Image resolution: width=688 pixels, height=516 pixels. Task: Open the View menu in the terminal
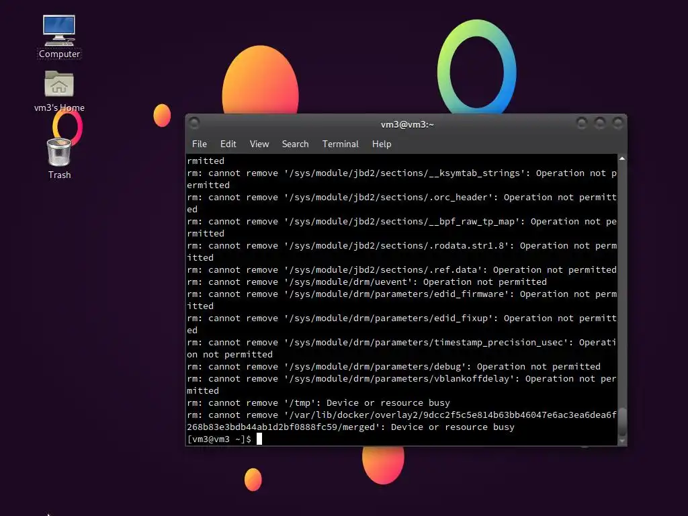click(x=259, y=144)
